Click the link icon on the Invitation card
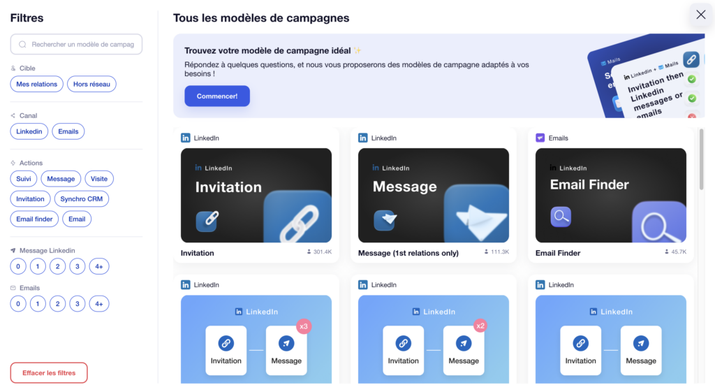The width and height of the screenshot is (715, 392). [207, 220]
